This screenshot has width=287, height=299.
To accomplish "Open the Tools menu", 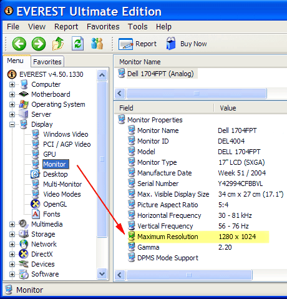I will click(x=137, y=27).
